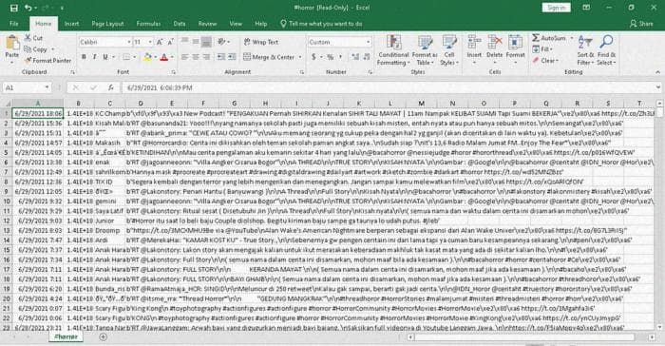
Task: Open the File tab
Action: pos(14,24)
